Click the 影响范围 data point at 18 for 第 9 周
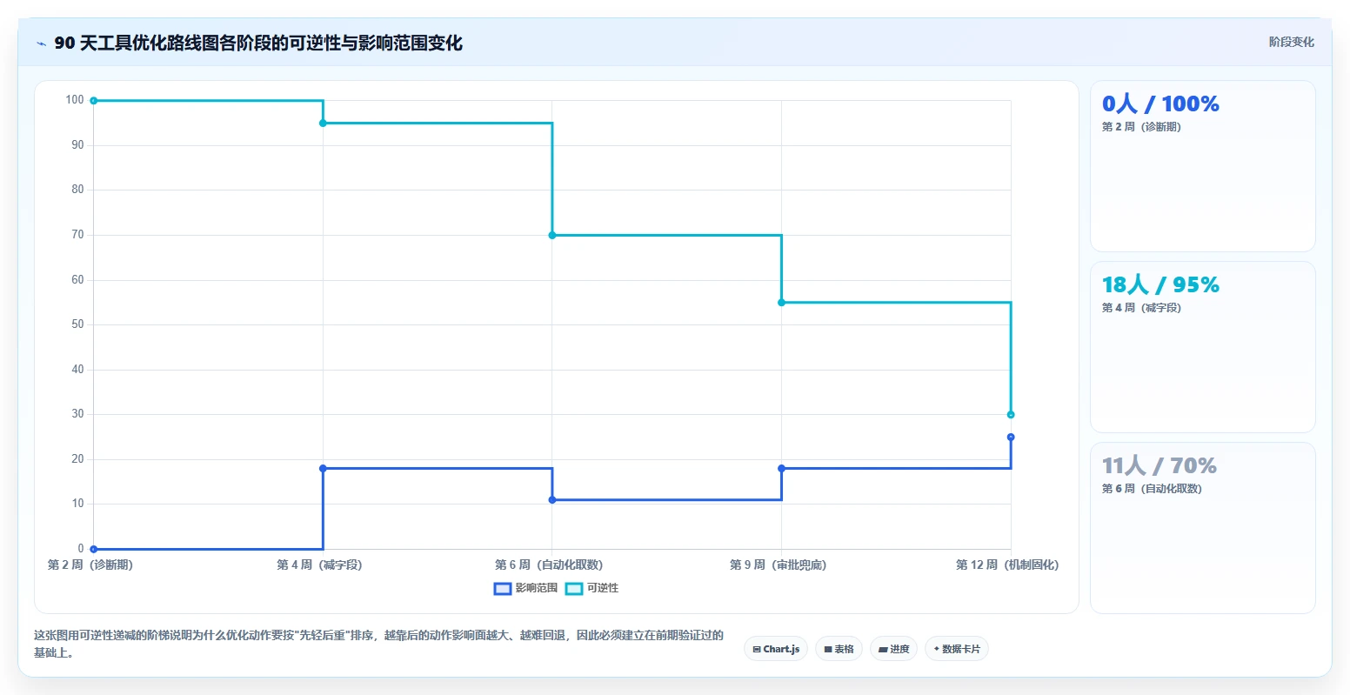 pos(781,469)
